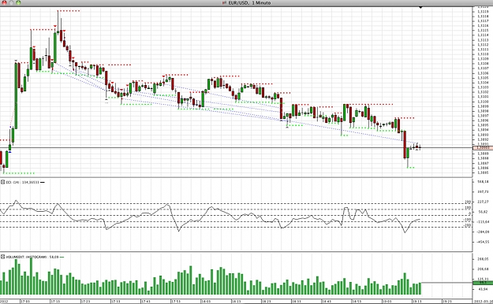Minimize the chart window with yellow button
This screenshot has width=493, height=304.
pyautogui.click(x=11, y=2)
